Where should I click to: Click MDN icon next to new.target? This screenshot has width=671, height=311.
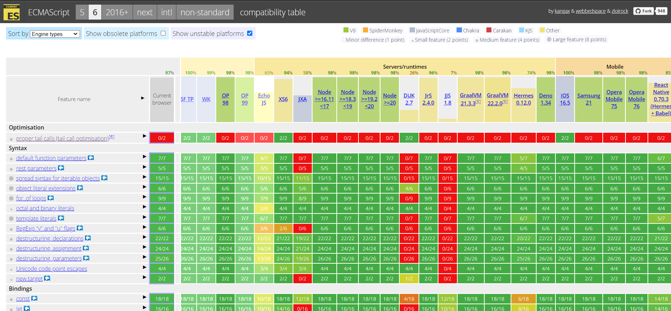pyautogui.click(x=47, y=278)
